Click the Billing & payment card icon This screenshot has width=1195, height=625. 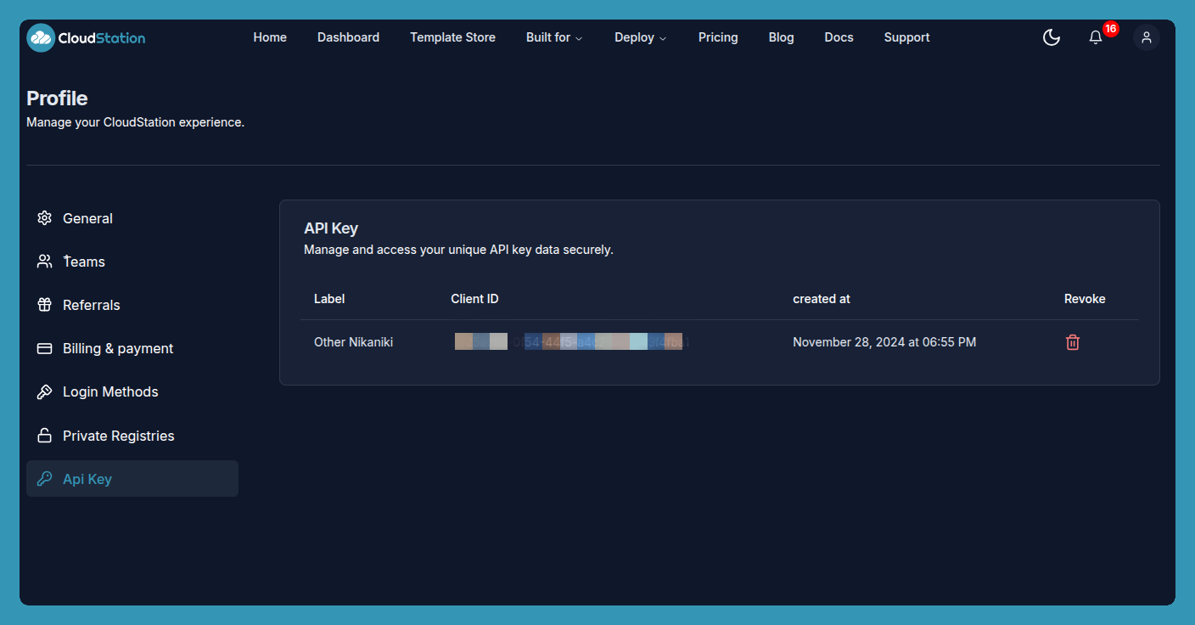[45, 348]
